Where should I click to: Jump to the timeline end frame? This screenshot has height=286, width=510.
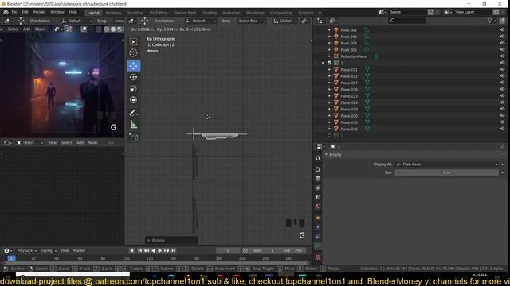click(174, 251)
